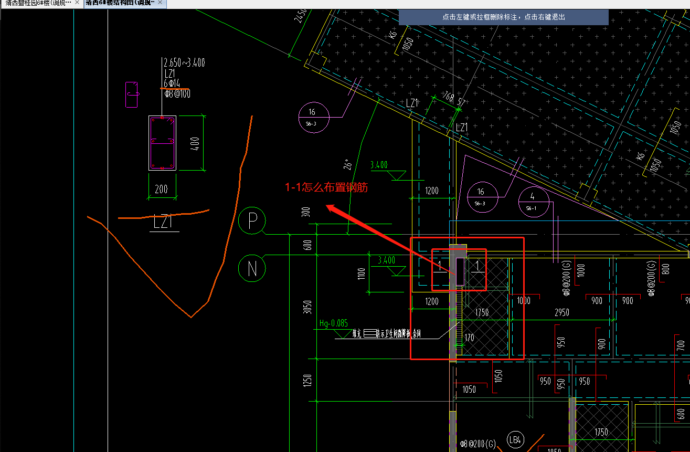Image resolution: width=690 pixels, height=452 pixels.
Task: Select the rebar label 6Φ14
Action: 172,84
